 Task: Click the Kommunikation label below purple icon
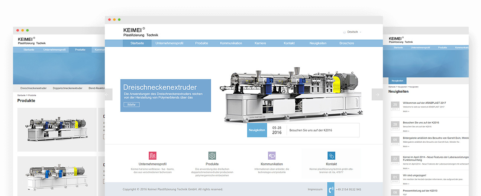(x=272, y=164)
